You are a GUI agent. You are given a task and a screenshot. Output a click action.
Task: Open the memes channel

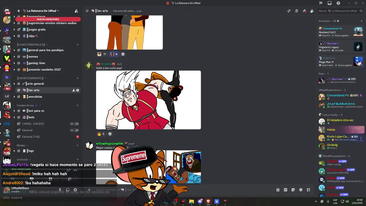(x=47, y=57)
